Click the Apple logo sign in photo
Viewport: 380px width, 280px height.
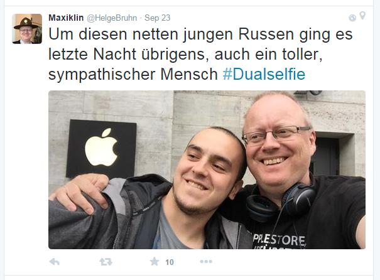pyautogui.click(x=101, y=149)
